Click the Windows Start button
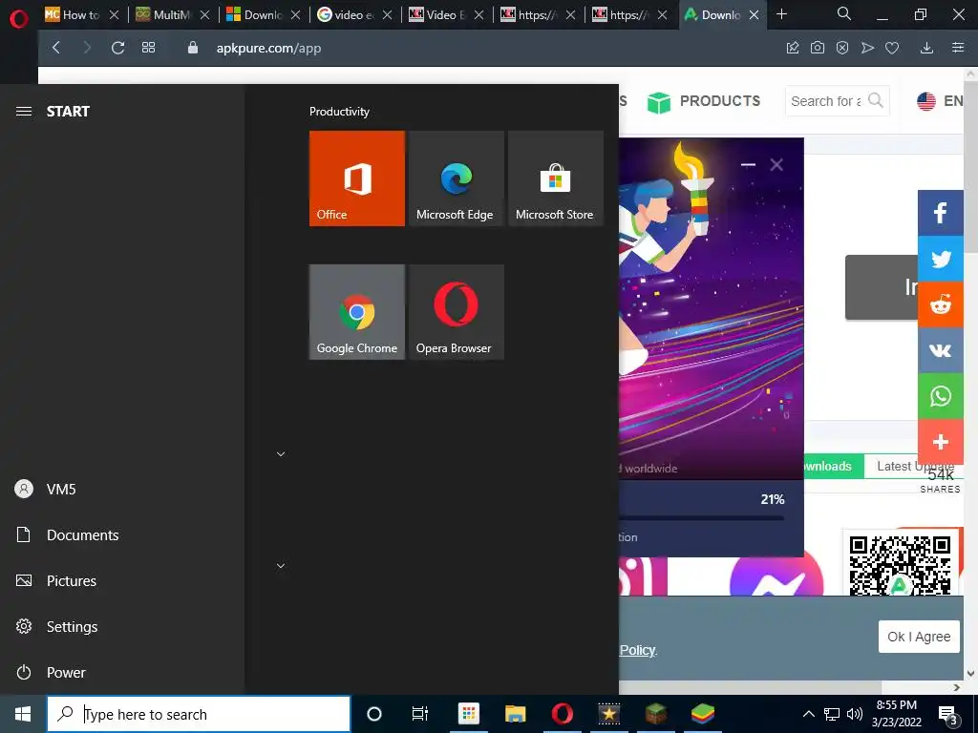Viewport: 978px width, 733px height. point(23,714)
